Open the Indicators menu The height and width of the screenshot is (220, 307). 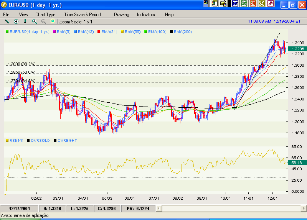146,15
